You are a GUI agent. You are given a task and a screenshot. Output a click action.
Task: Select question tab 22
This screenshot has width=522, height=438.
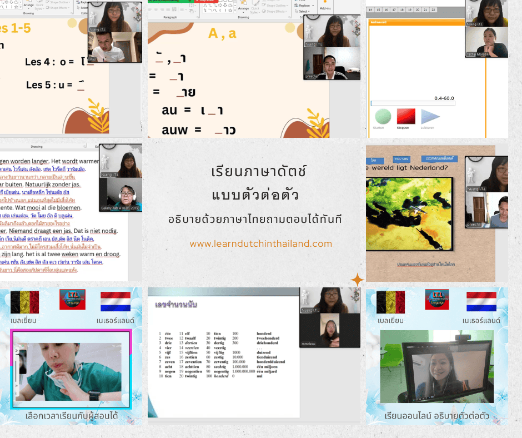pos(433,9)
